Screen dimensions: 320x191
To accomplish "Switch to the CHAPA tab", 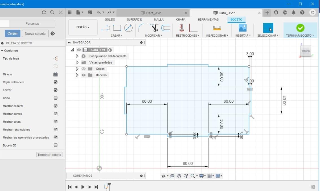I will [181, 19].
